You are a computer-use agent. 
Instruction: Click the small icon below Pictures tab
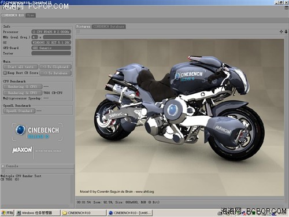point(78,32)
